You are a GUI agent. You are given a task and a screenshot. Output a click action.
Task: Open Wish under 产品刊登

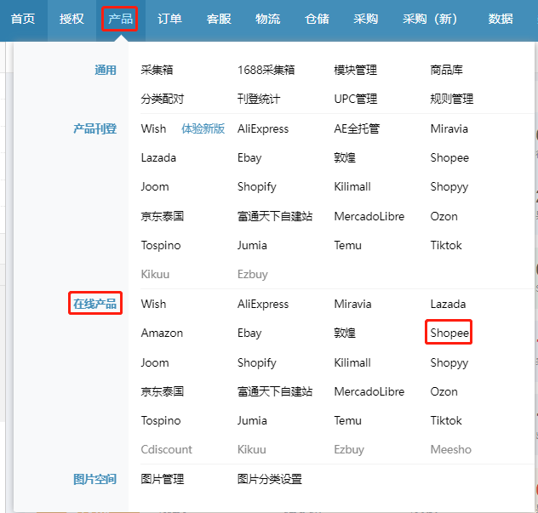pyautogui.click(x=153, y=129)
